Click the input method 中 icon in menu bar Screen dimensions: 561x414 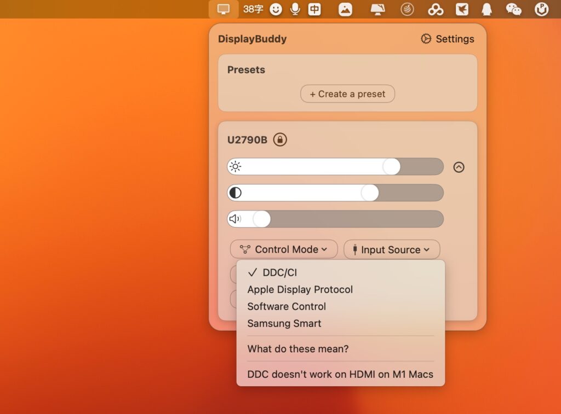point(314,9)
